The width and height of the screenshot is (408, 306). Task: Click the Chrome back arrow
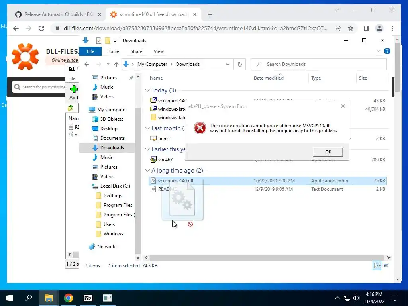[x=16, y=28]
